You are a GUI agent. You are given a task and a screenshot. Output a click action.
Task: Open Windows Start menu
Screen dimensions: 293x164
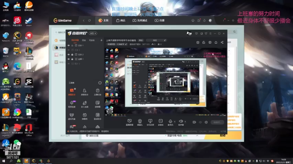(3, 161)
